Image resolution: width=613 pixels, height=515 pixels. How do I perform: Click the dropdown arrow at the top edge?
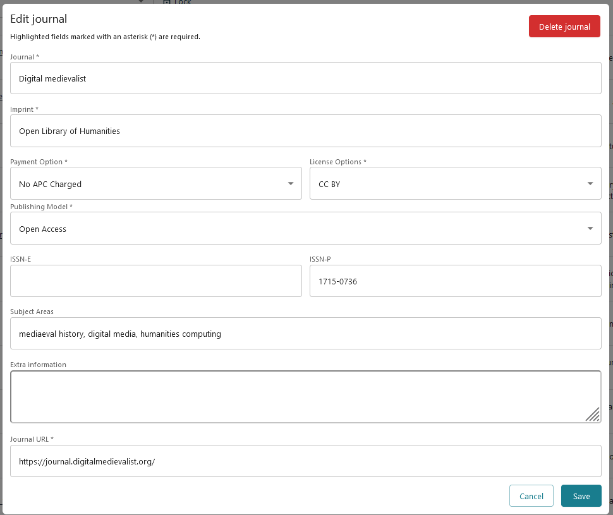(140, 2)
